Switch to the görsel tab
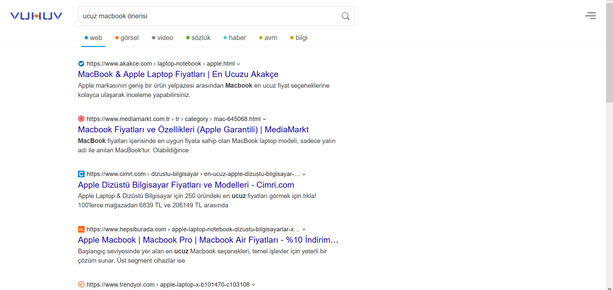Viewport: 613px width, 290px height. click(127, 38)
